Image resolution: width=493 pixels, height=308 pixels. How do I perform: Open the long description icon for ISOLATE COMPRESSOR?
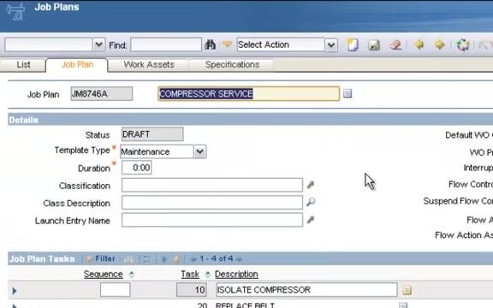[407, 290]
